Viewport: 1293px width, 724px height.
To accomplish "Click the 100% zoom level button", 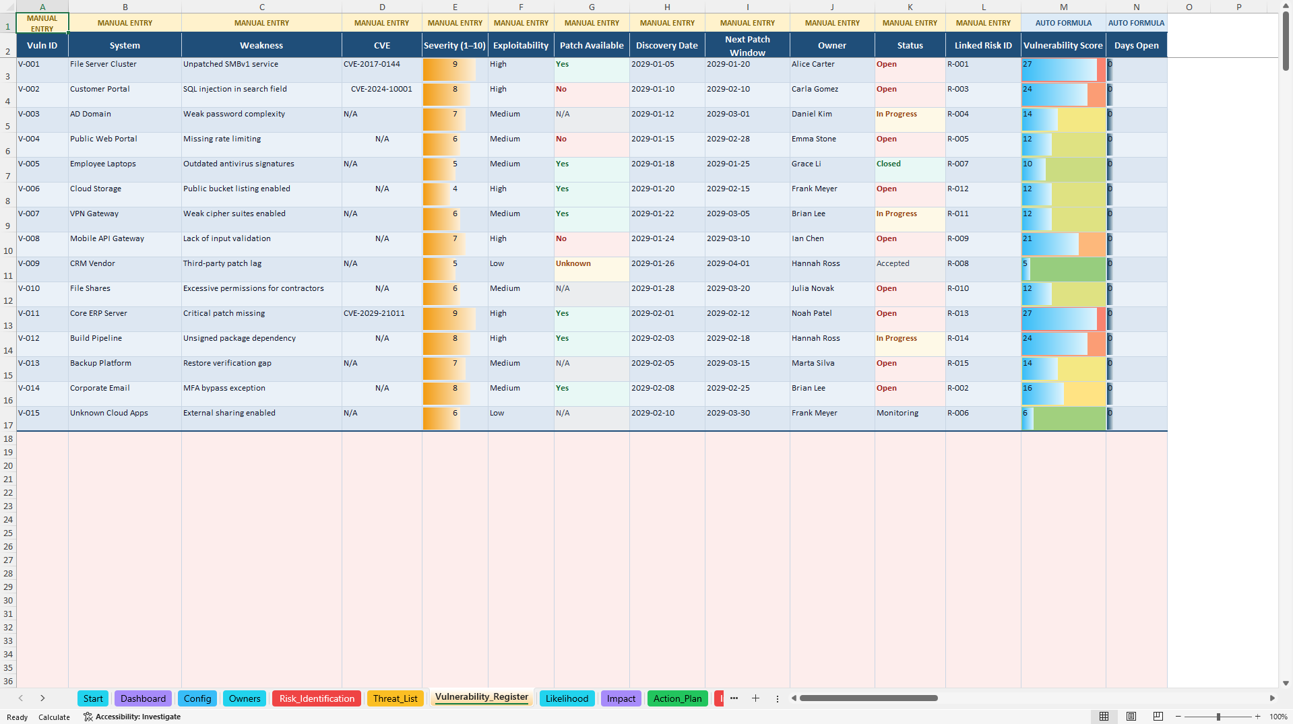I will pos(1278,717).
